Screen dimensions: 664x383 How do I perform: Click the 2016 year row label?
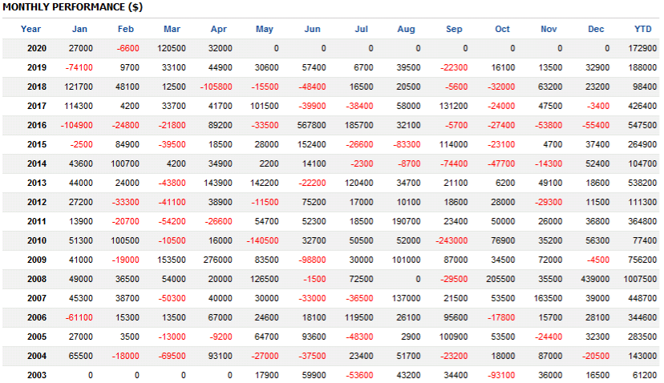coord(37,125)
